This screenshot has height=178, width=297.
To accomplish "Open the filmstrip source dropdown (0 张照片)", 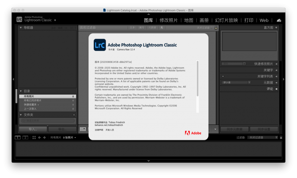I will point(70,137).
